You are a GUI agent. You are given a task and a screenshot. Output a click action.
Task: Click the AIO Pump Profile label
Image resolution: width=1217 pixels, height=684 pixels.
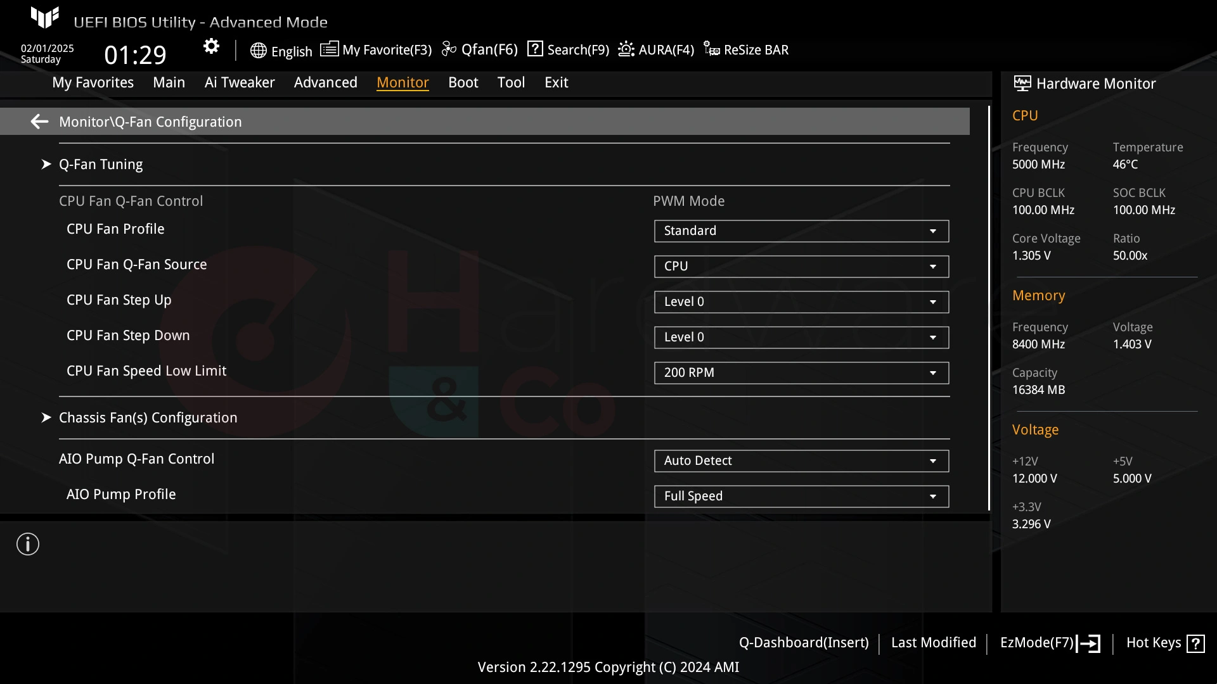(x=121, y=495)
